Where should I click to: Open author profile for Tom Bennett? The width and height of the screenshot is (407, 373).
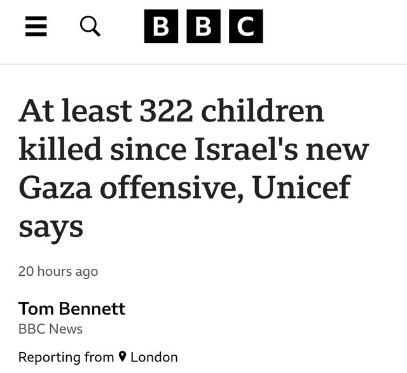72,309
